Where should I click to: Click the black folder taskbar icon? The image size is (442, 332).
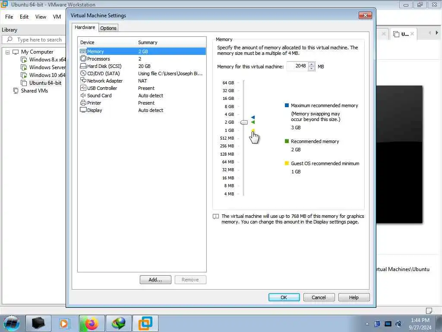[38, 323]
